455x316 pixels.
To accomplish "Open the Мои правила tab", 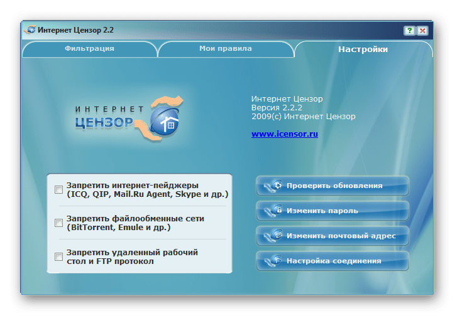I will coord(226,49).
